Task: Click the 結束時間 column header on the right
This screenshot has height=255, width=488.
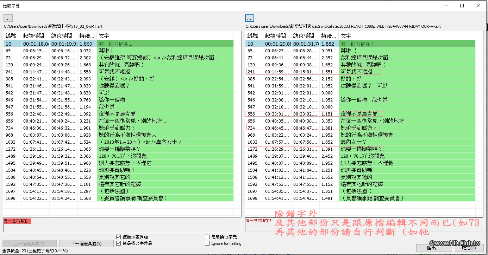Action: click(x=305, y=35)
